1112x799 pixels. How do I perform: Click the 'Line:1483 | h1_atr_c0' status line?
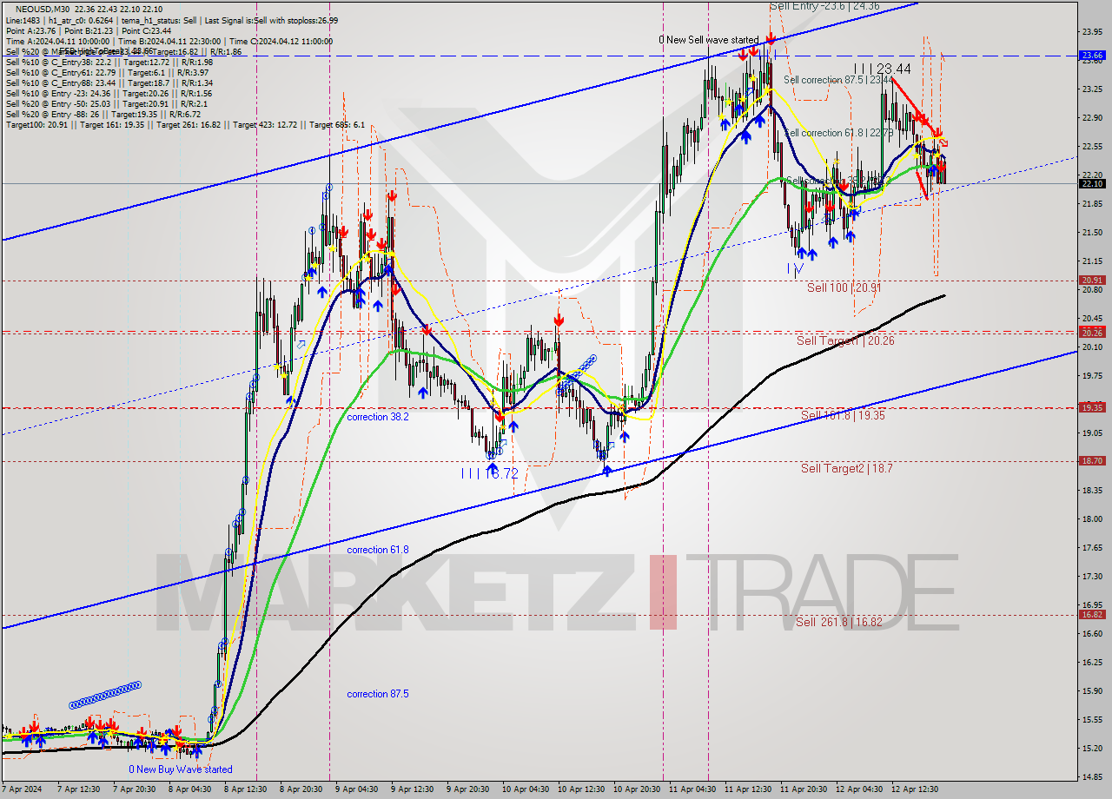[172, 20]
